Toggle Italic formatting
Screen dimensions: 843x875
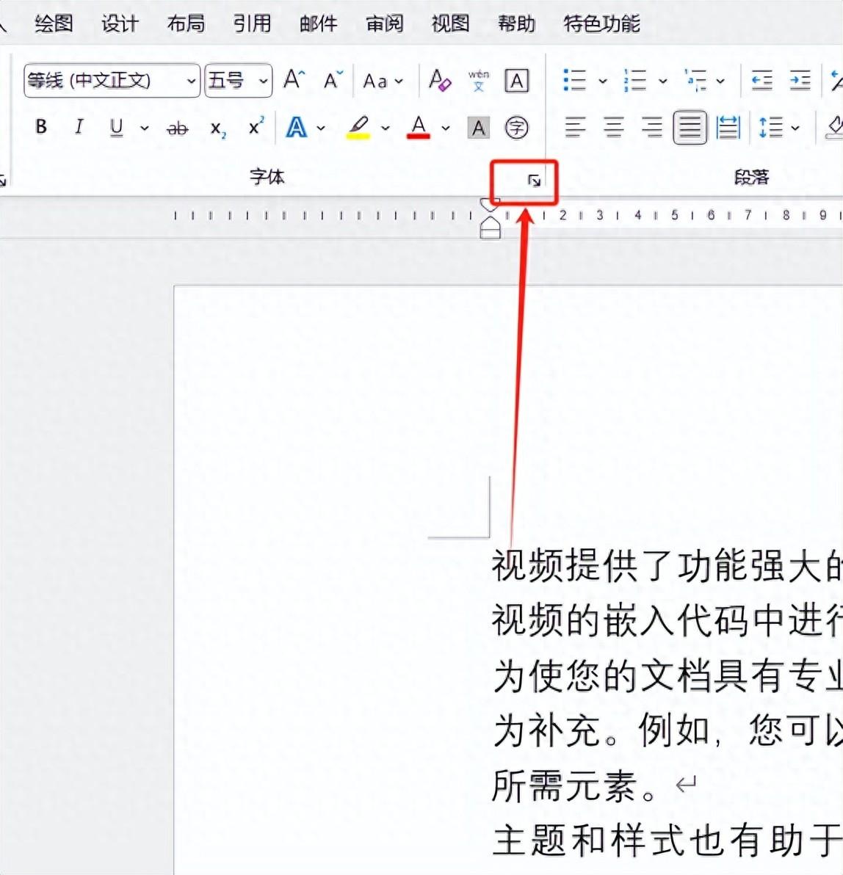point(79,128)
